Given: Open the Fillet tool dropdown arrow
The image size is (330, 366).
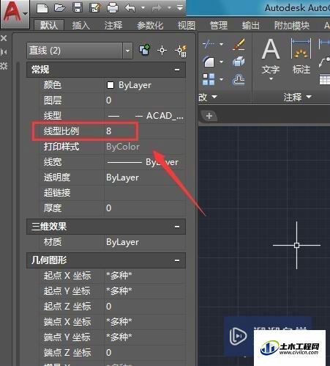Looking at the screenshot, I should coord(221,62).
